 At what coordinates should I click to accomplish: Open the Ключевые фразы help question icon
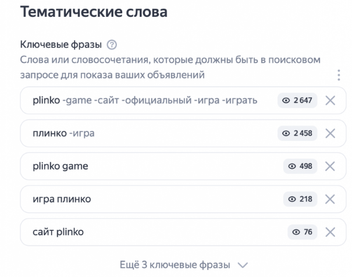tap(112, 45)
